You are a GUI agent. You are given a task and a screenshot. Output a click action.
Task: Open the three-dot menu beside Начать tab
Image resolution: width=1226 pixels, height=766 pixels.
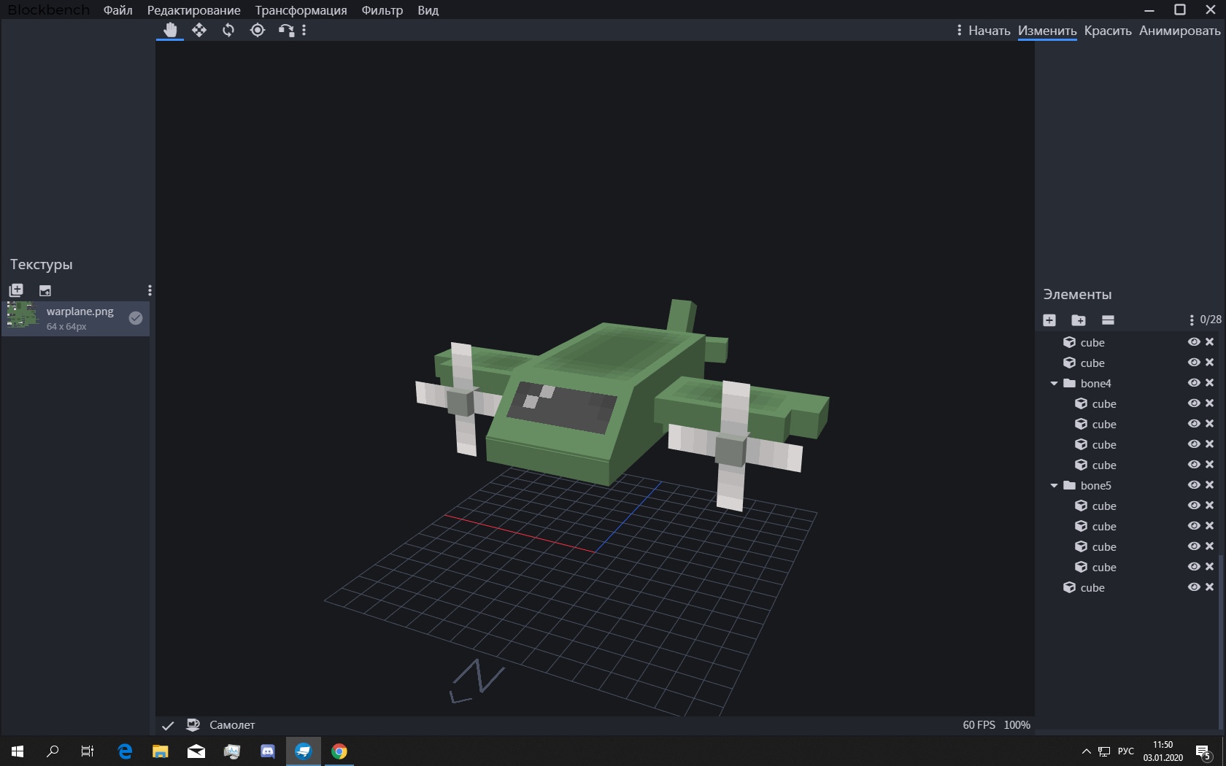click(x=959, y=30)
